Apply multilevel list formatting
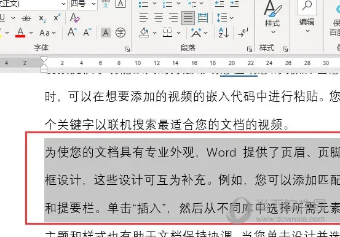 pyautogui.click(x=192, y=4)
